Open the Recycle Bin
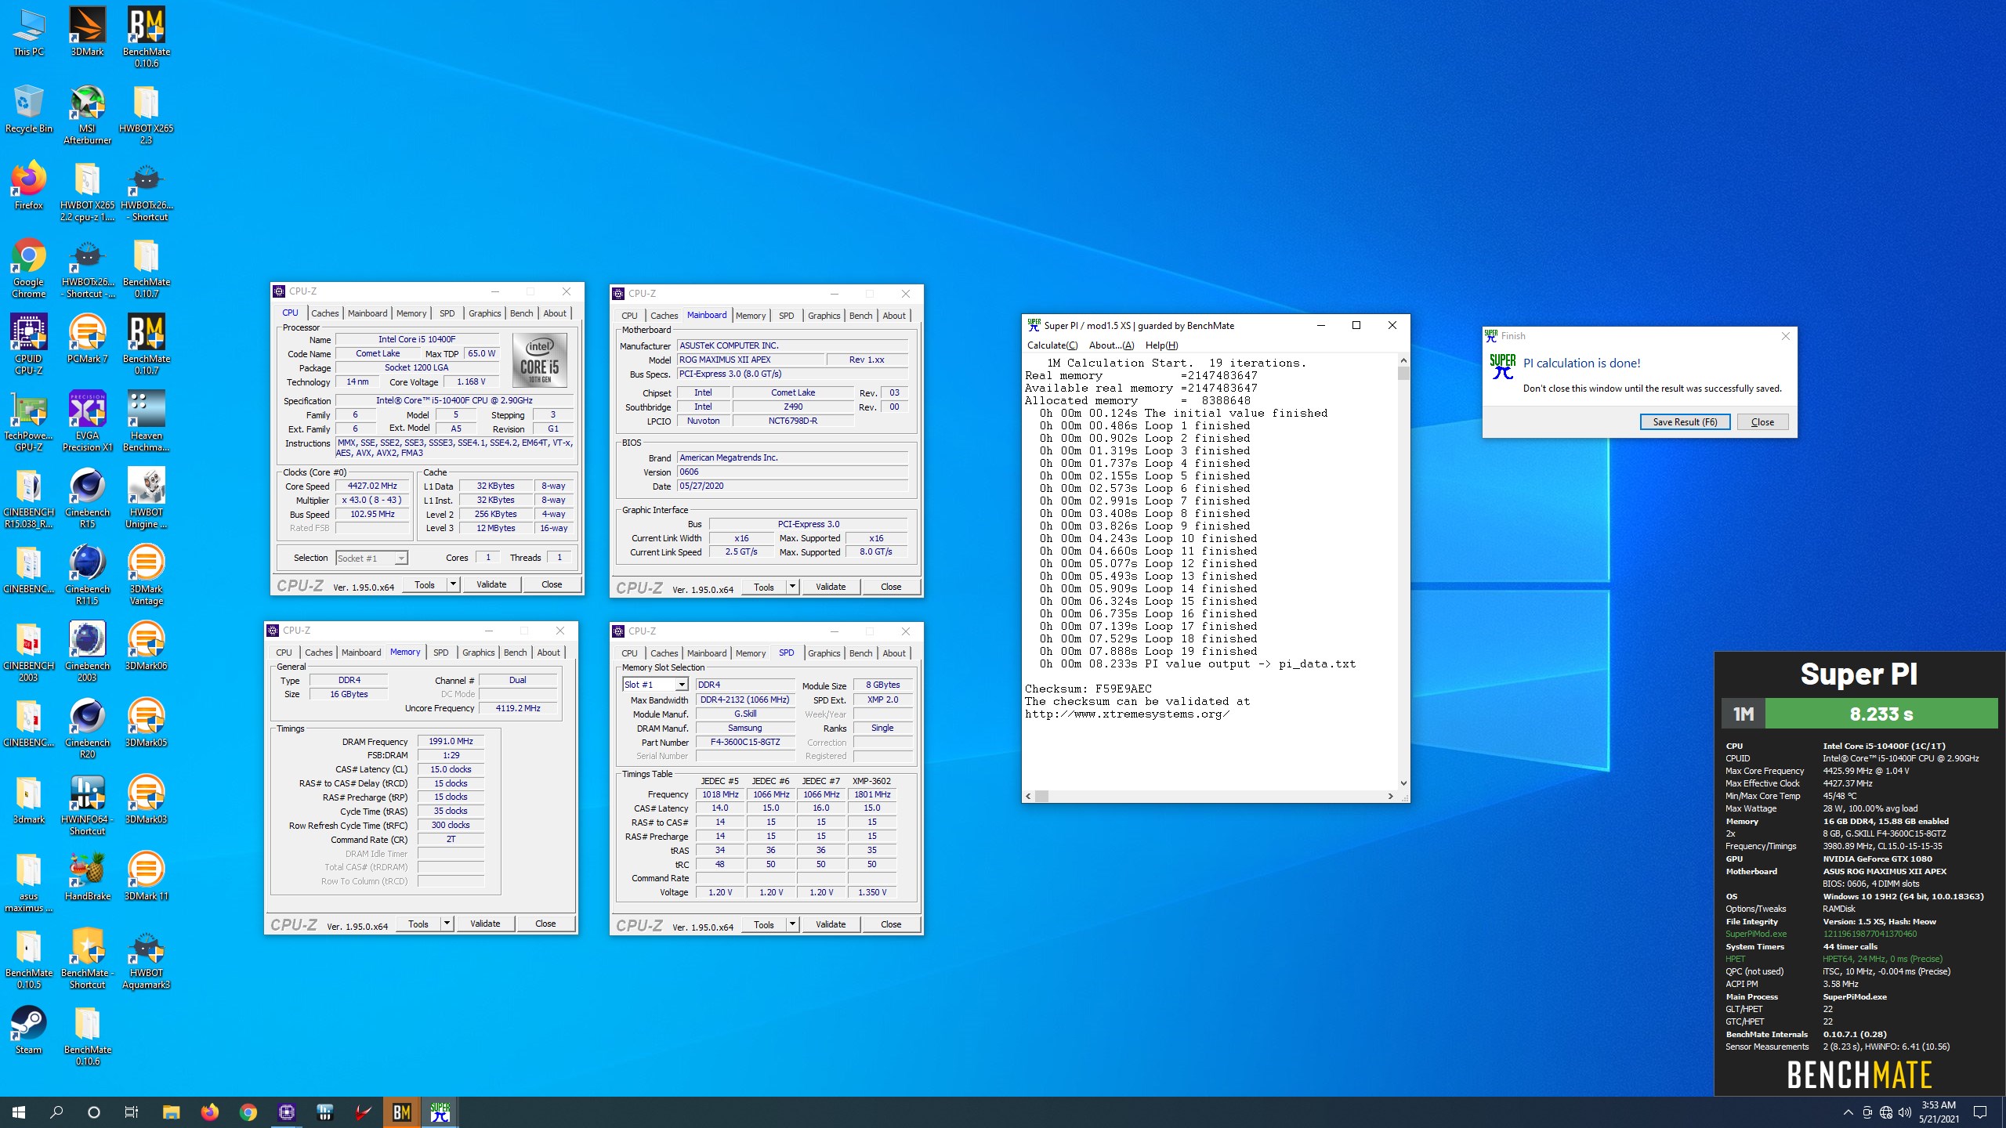The height and width of the screenshot is (1128, 2006). pyautogui.click(x=28, y=109)
